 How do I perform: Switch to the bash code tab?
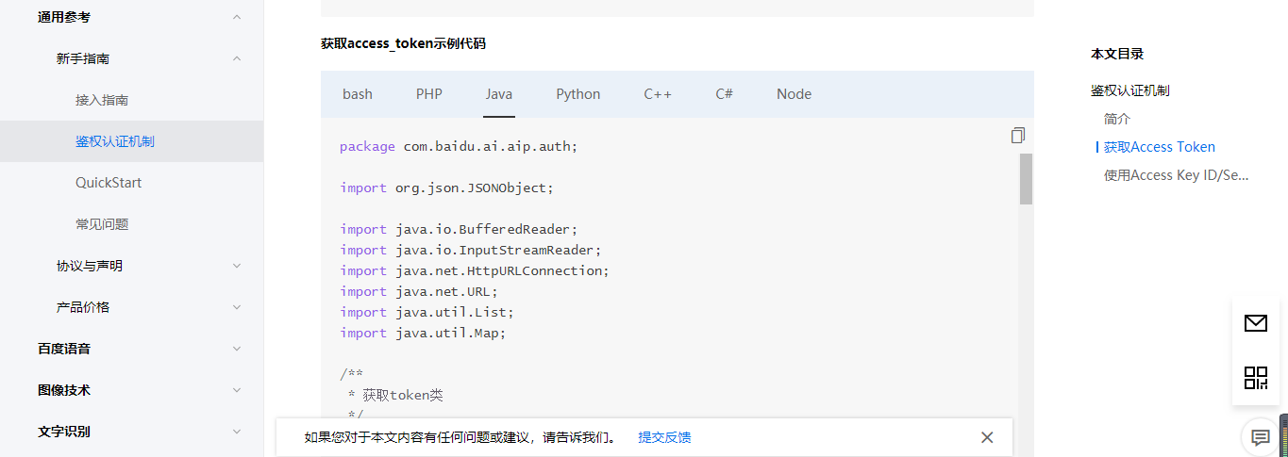click(x=358, y=94)
